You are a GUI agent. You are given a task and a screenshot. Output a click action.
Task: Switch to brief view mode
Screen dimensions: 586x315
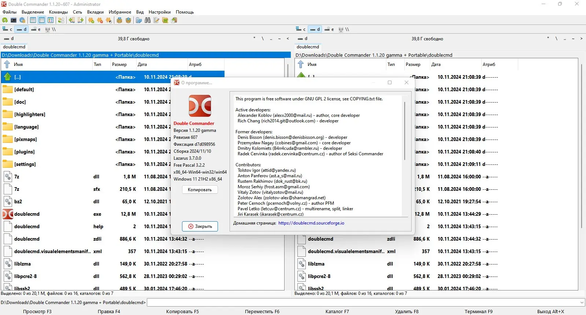click(x=33, y=20)
